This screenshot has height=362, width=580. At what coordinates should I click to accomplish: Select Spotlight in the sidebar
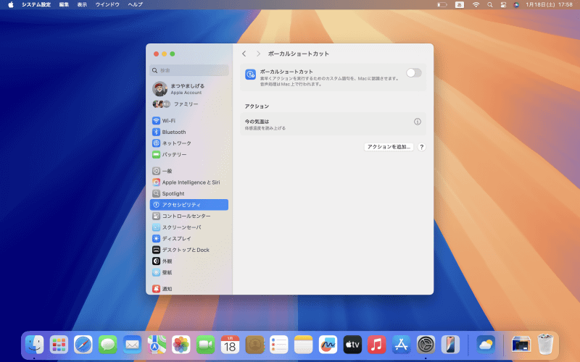(x=189, y=193)
